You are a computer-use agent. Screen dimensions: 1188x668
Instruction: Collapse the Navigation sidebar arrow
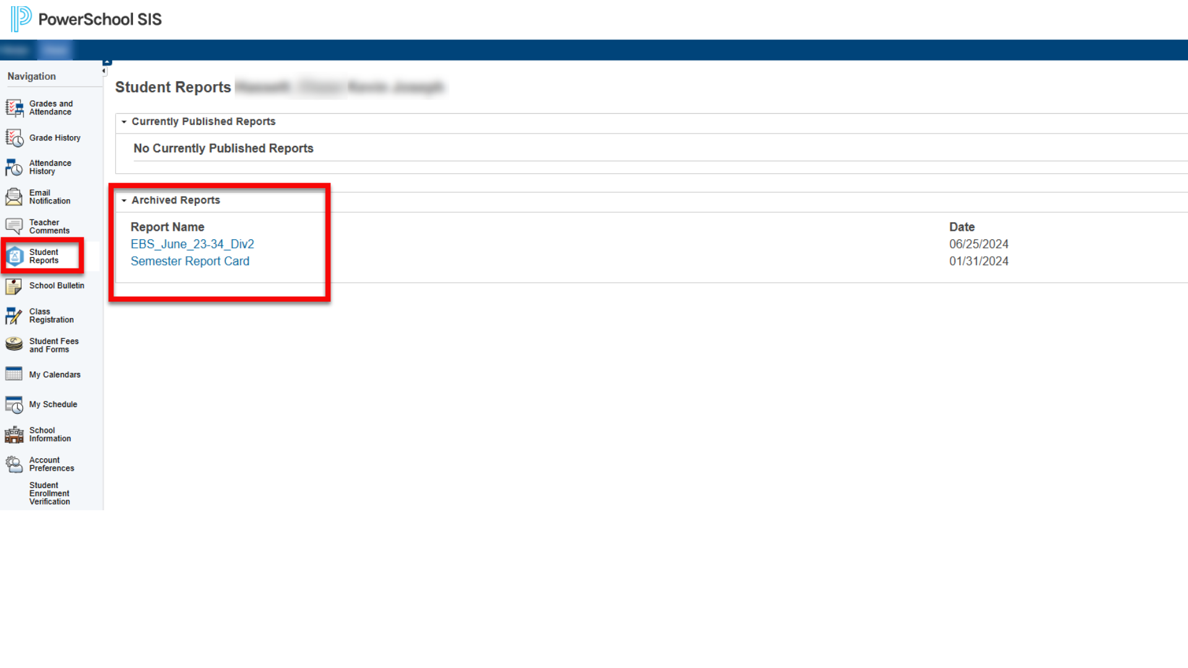click(104, 71)
